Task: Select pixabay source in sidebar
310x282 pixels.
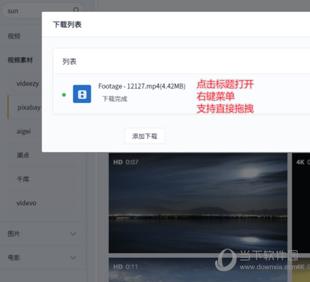Action: coord(29,107)
